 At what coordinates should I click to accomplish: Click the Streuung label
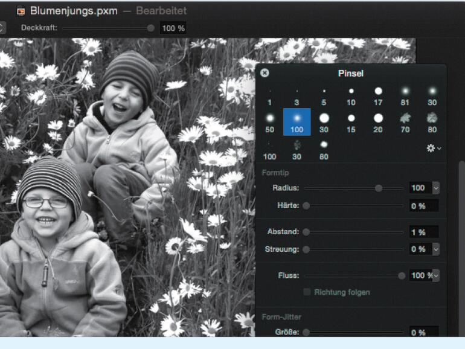coord(282,249)
